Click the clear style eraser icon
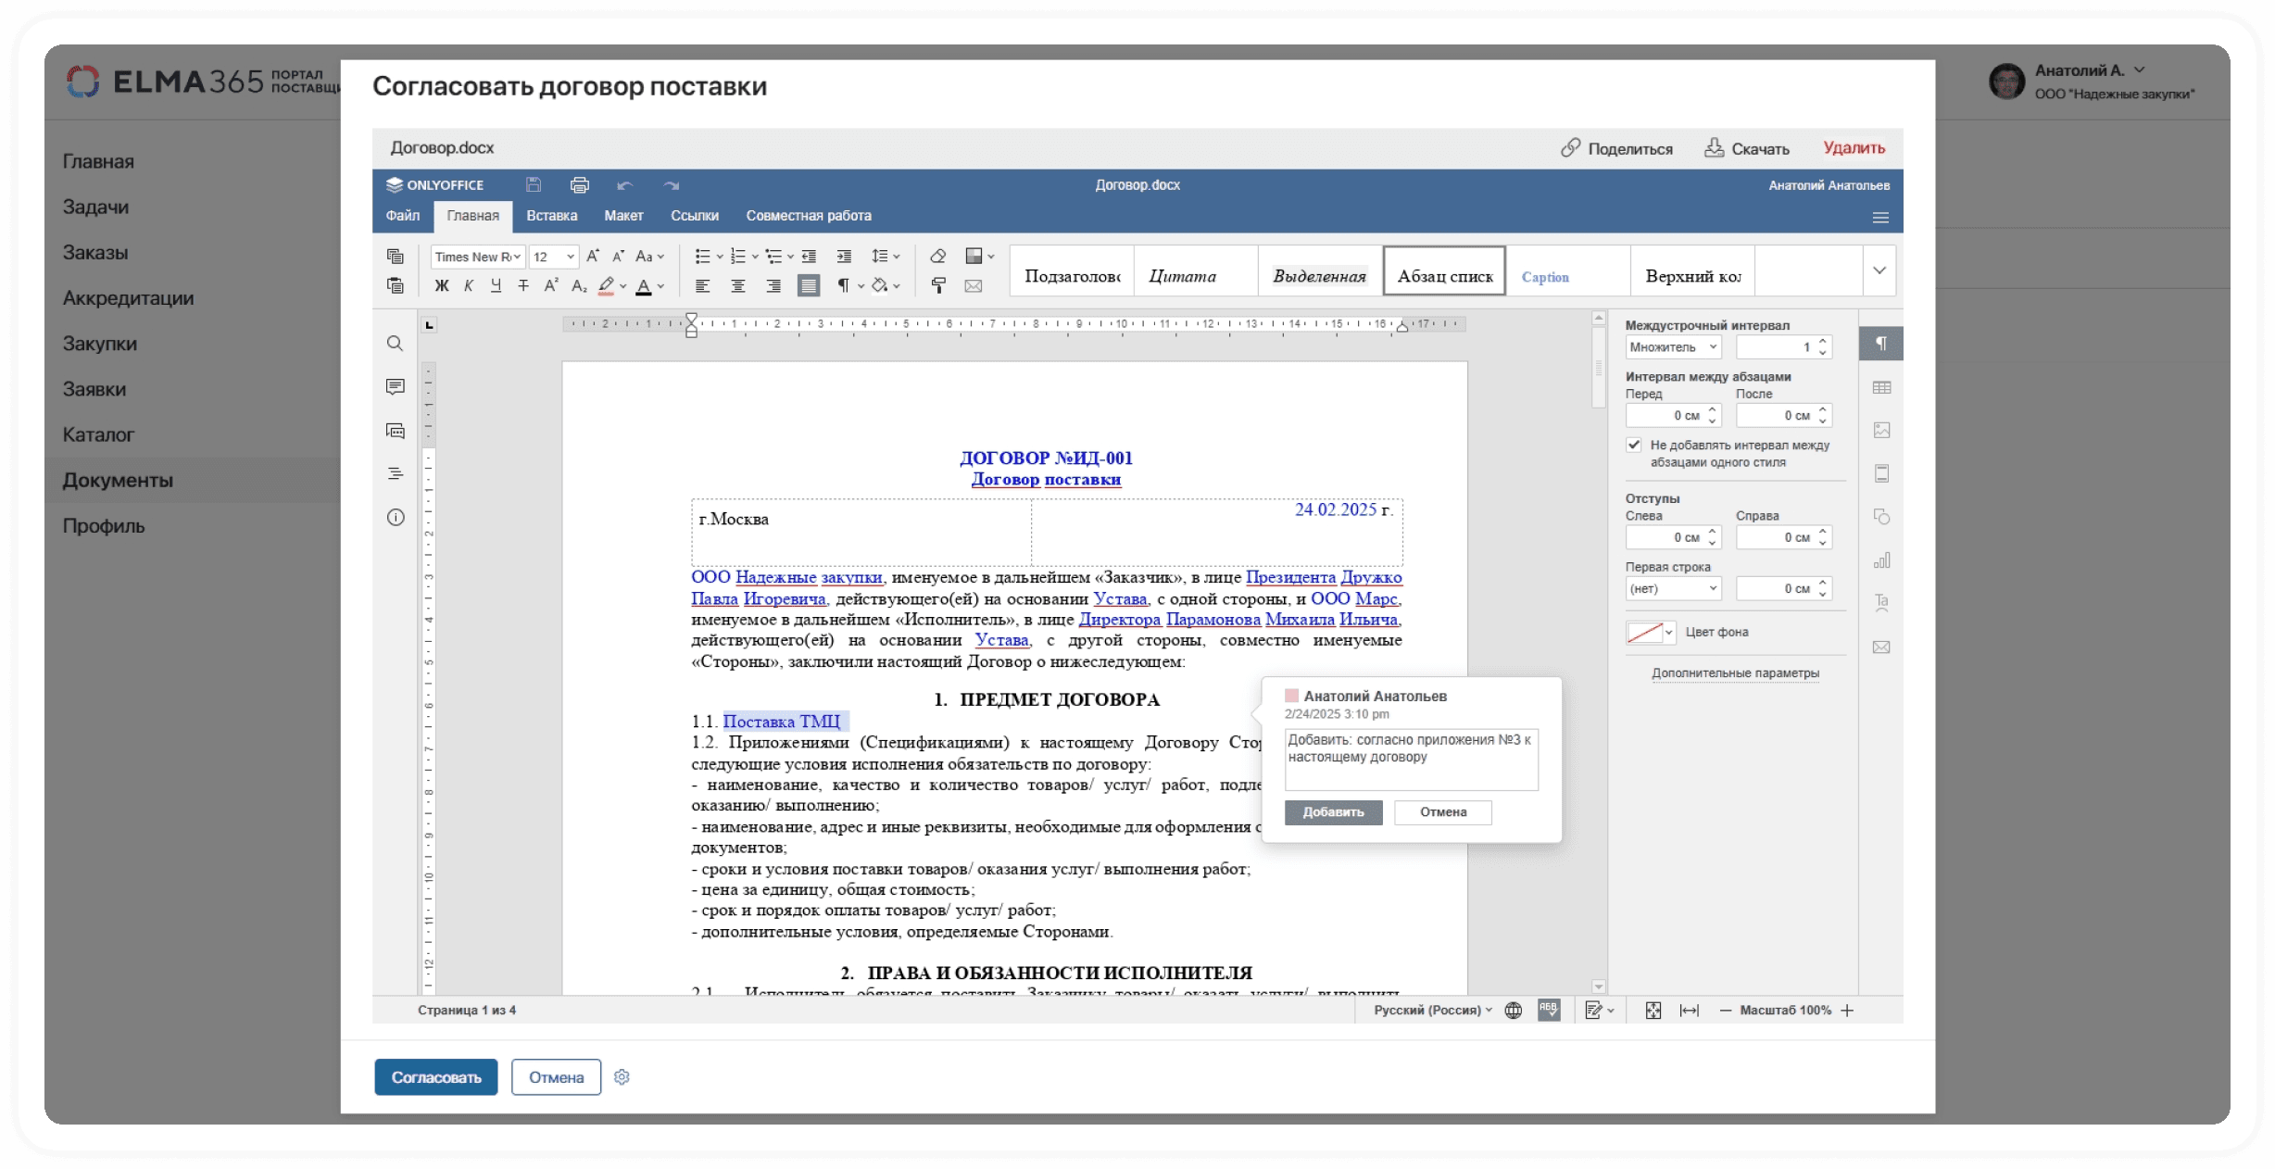This screenshot has height=1169, width=2275. click(x=937, y=257)
